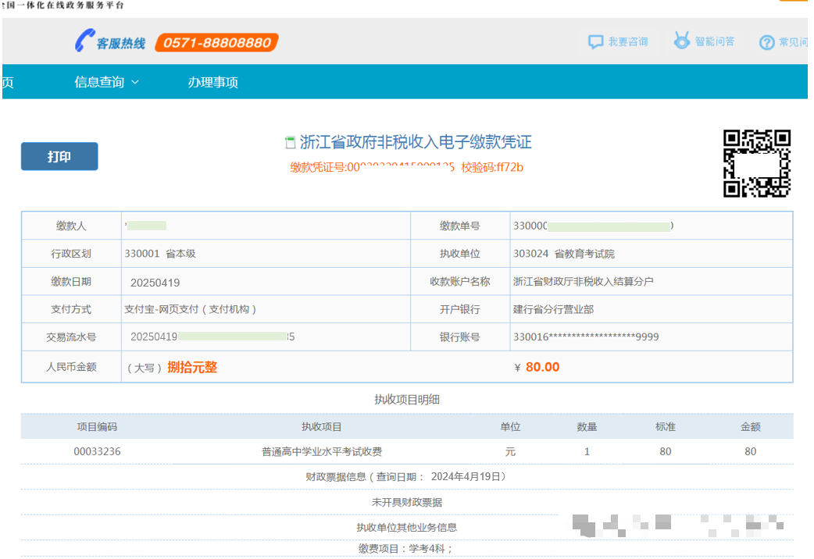This screenshot has height=559, width=814.
Task: Click the 普通高中学业水平考试收费 item row
Action: [x=322, y=451]
